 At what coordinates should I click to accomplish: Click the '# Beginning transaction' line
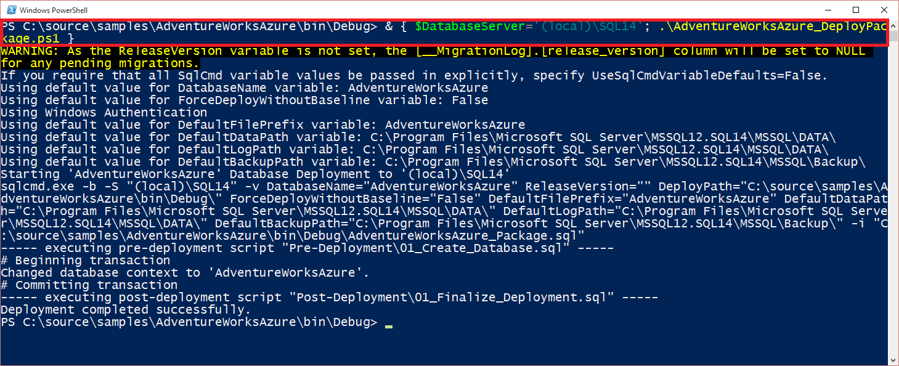click(x=85, y=261)
